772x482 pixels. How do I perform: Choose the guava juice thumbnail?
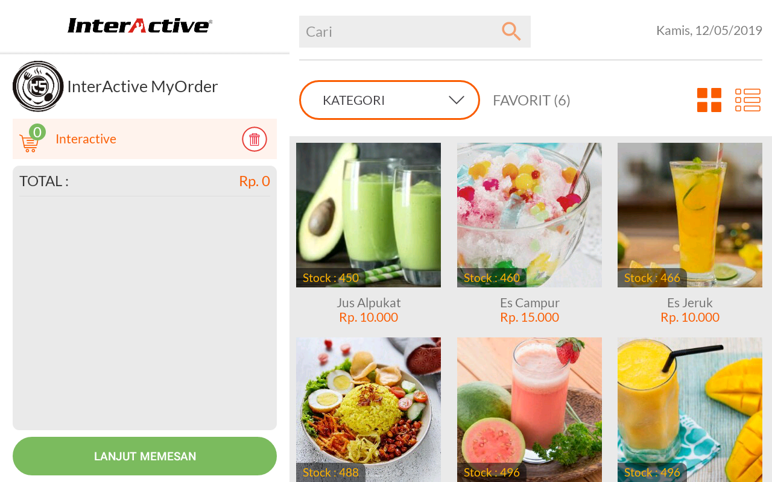tap(530, 410)
